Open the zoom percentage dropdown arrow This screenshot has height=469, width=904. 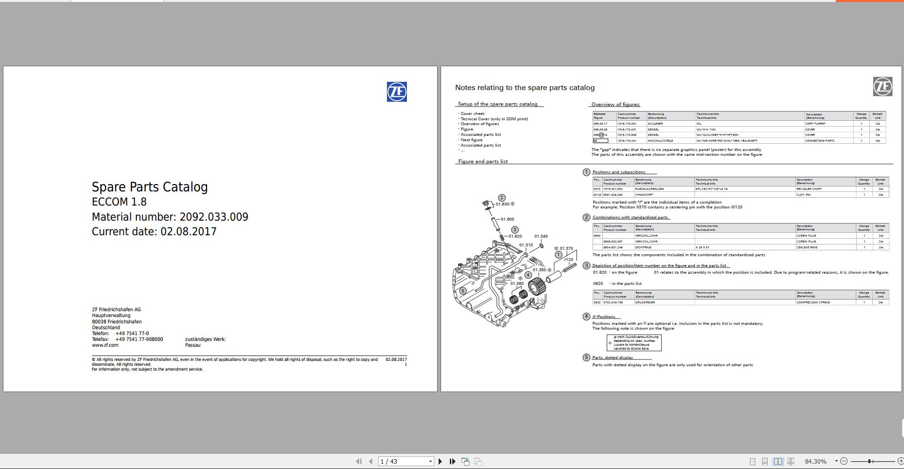836,461
